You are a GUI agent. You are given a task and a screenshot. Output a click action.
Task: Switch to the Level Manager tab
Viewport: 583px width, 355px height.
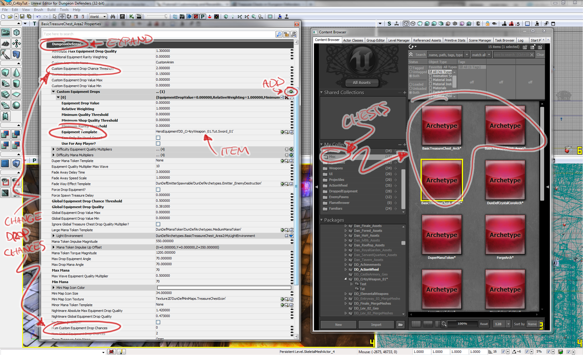pos(399,40)
